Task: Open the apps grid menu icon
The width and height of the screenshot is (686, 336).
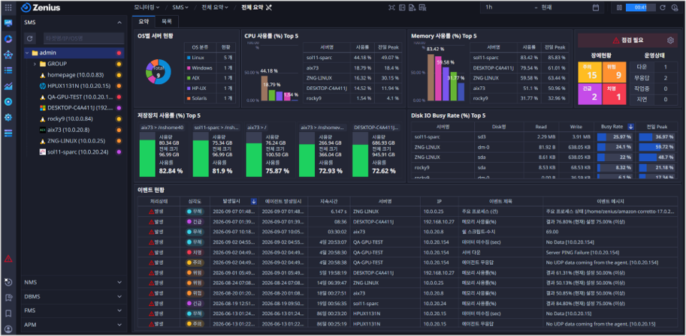Action: tap(8, 7)
